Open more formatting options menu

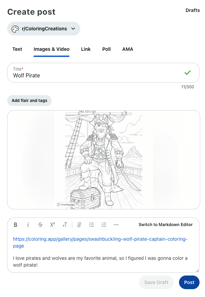[x=116, y=225]
